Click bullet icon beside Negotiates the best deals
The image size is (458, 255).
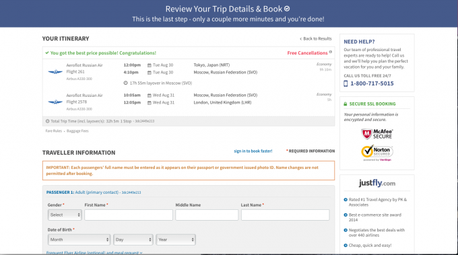click(346, 230)
